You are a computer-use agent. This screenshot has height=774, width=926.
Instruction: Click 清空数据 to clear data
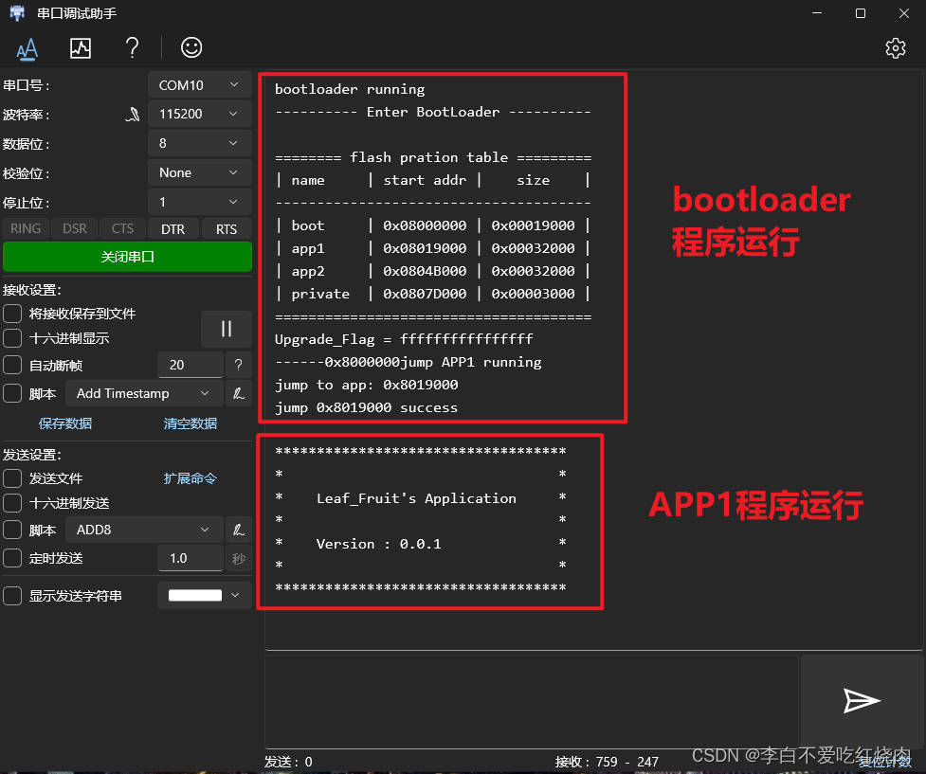coord(189,423)
